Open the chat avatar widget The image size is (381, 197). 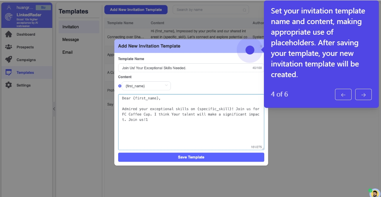click(375, 193)
